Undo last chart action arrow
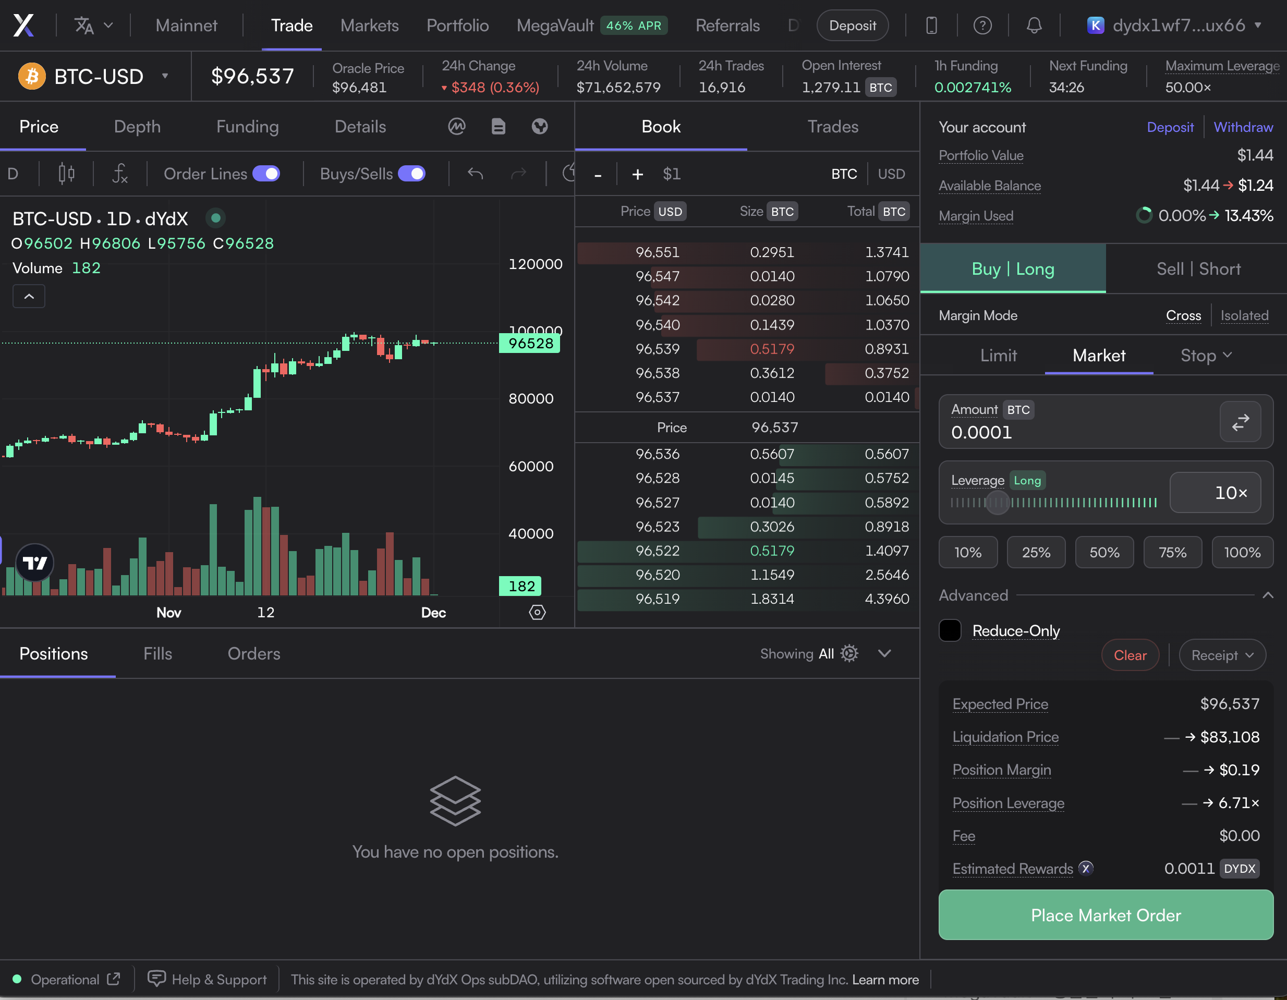This screenshot has height=1000, width=1287. [x=475, y=174]
